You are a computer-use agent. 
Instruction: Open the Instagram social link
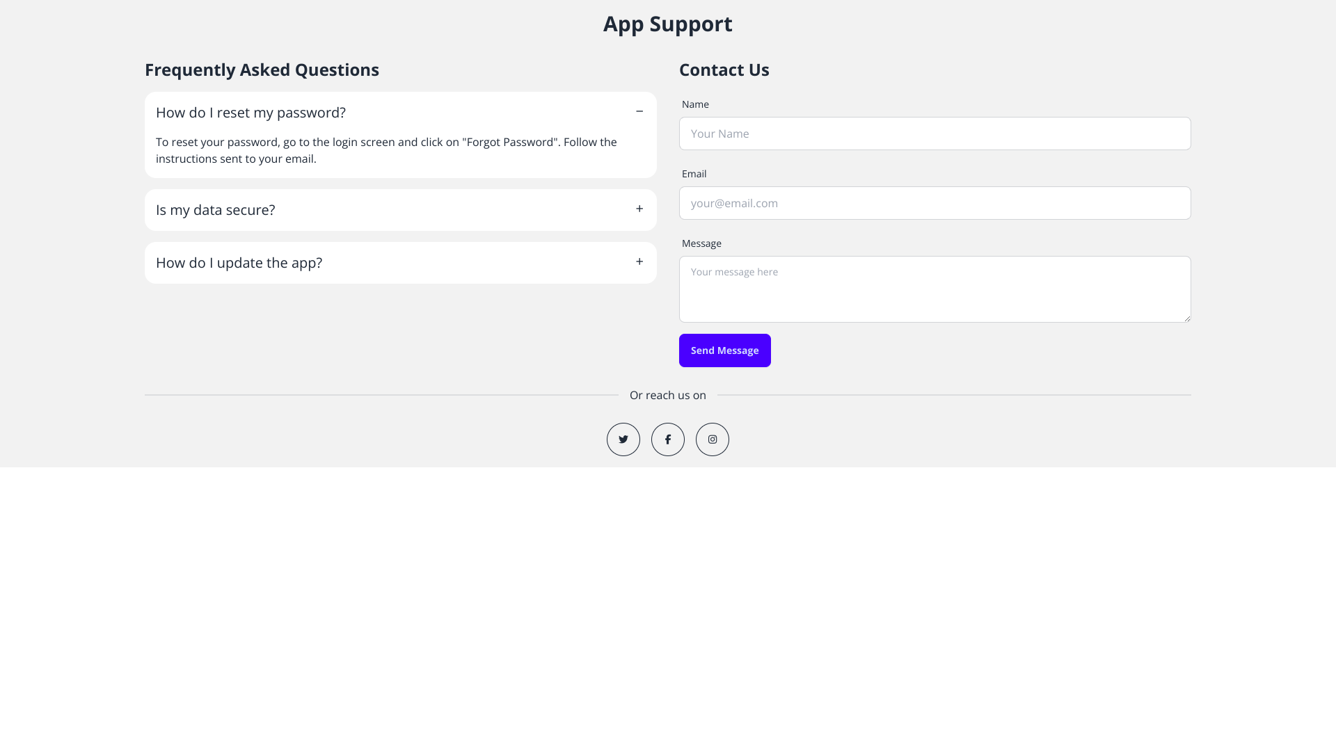(x=713, y=439)
